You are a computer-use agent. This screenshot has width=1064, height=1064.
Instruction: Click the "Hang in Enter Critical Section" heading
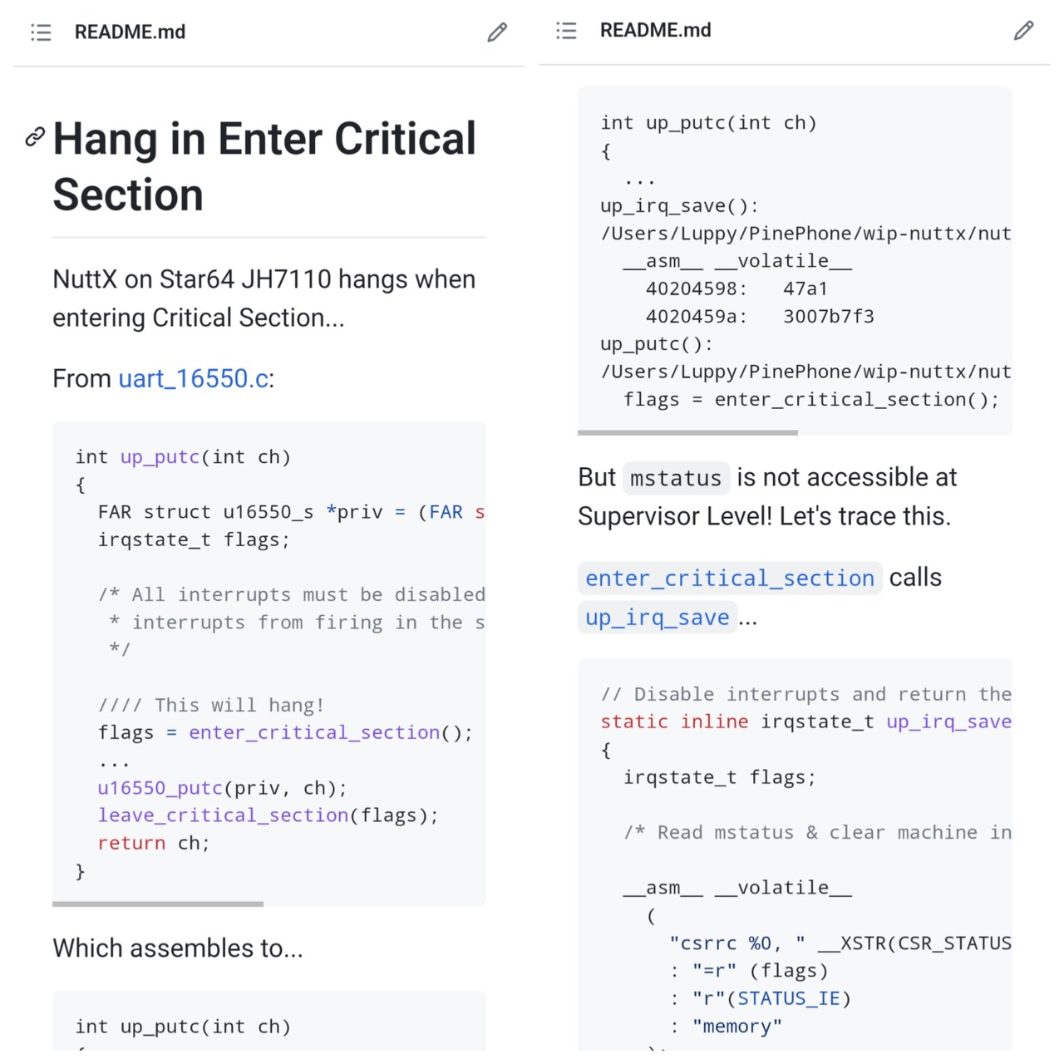[264, 166]
